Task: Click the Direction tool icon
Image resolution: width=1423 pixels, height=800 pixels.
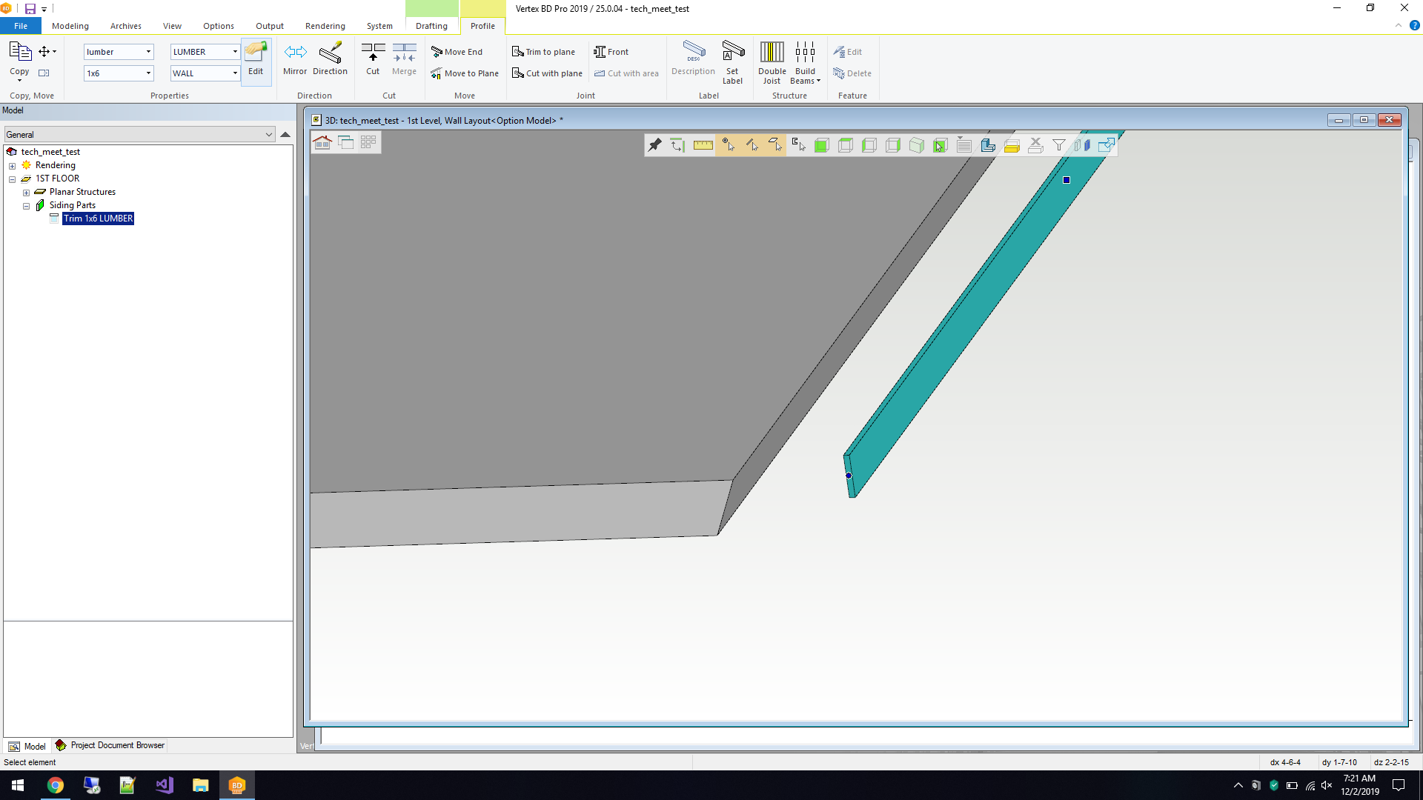Action: click(x=330, y=59)
